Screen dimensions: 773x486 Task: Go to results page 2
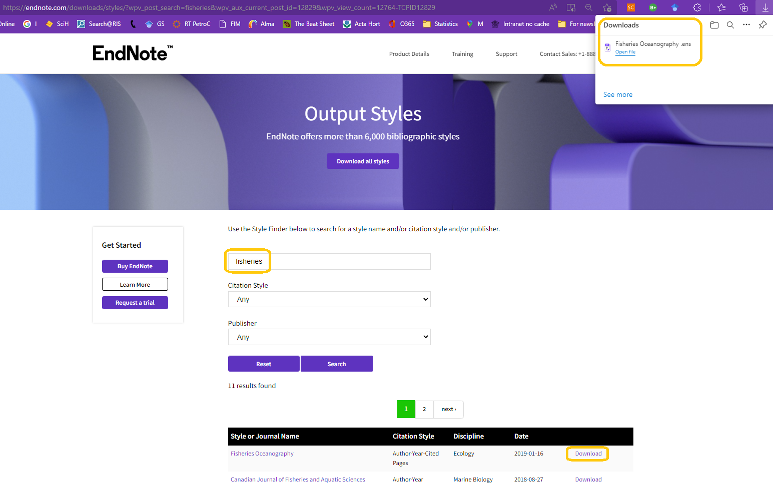(424, 409)
